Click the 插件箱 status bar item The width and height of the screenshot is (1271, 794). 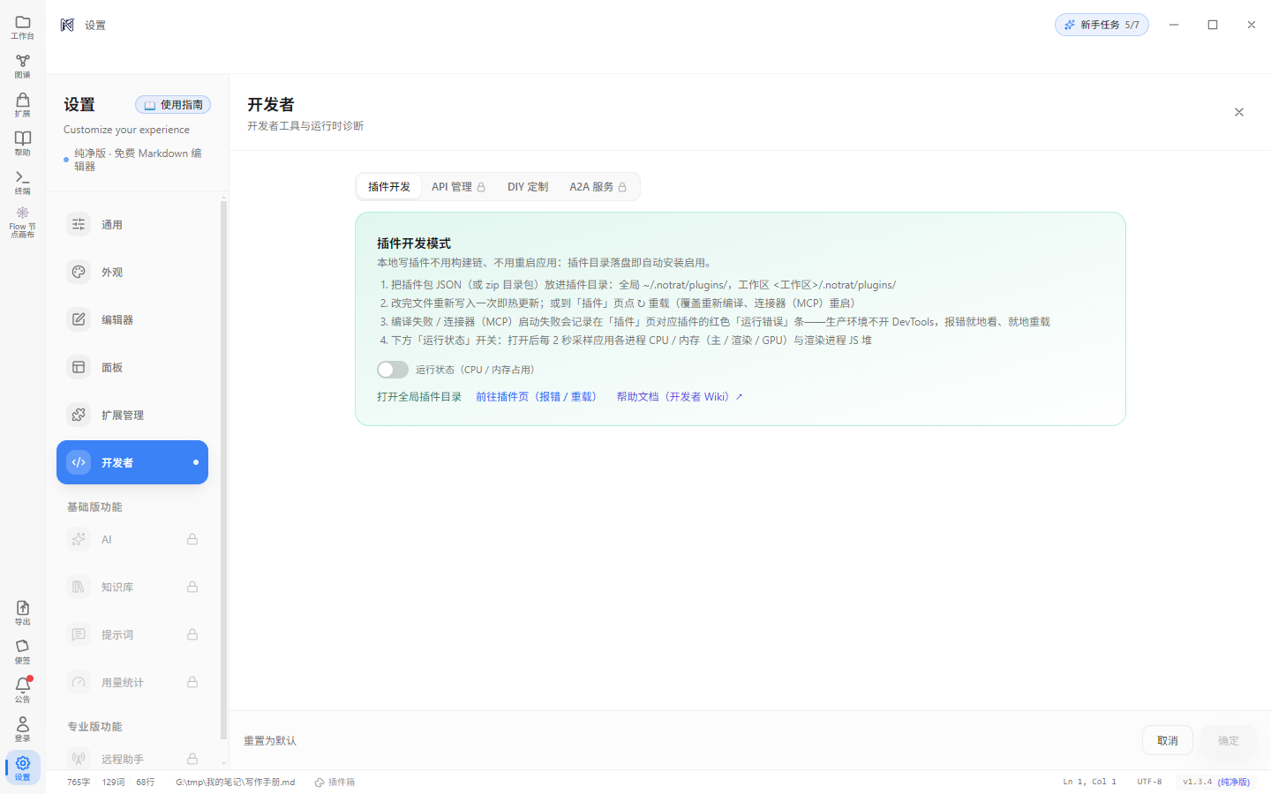pos(335,782)
